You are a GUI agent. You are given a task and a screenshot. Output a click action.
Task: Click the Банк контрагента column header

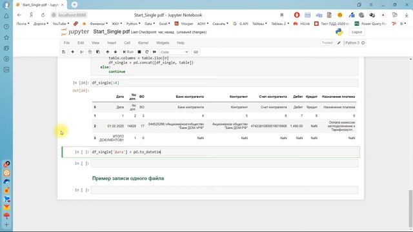pyautogui.click(x=190, y=97)
